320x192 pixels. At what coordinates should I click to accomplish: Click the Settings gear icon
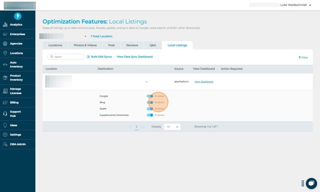point(5,135)
